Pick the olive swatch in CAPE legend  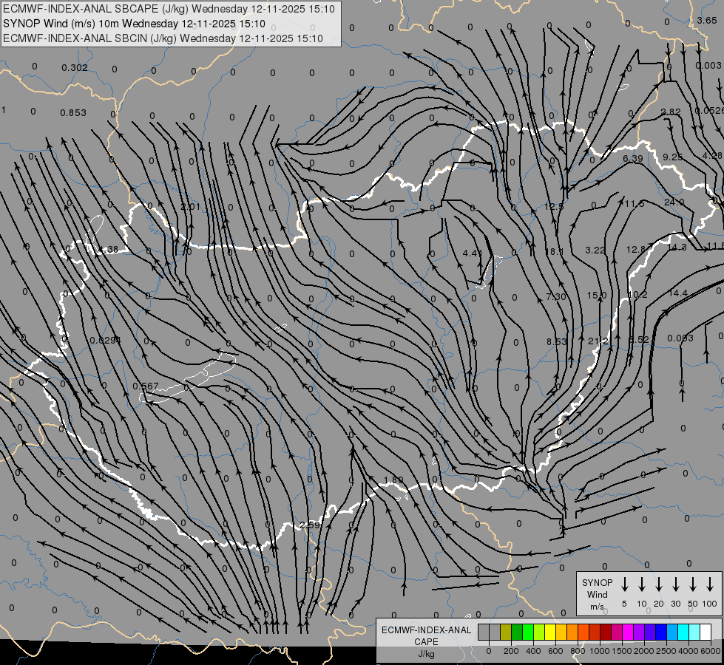506,632
